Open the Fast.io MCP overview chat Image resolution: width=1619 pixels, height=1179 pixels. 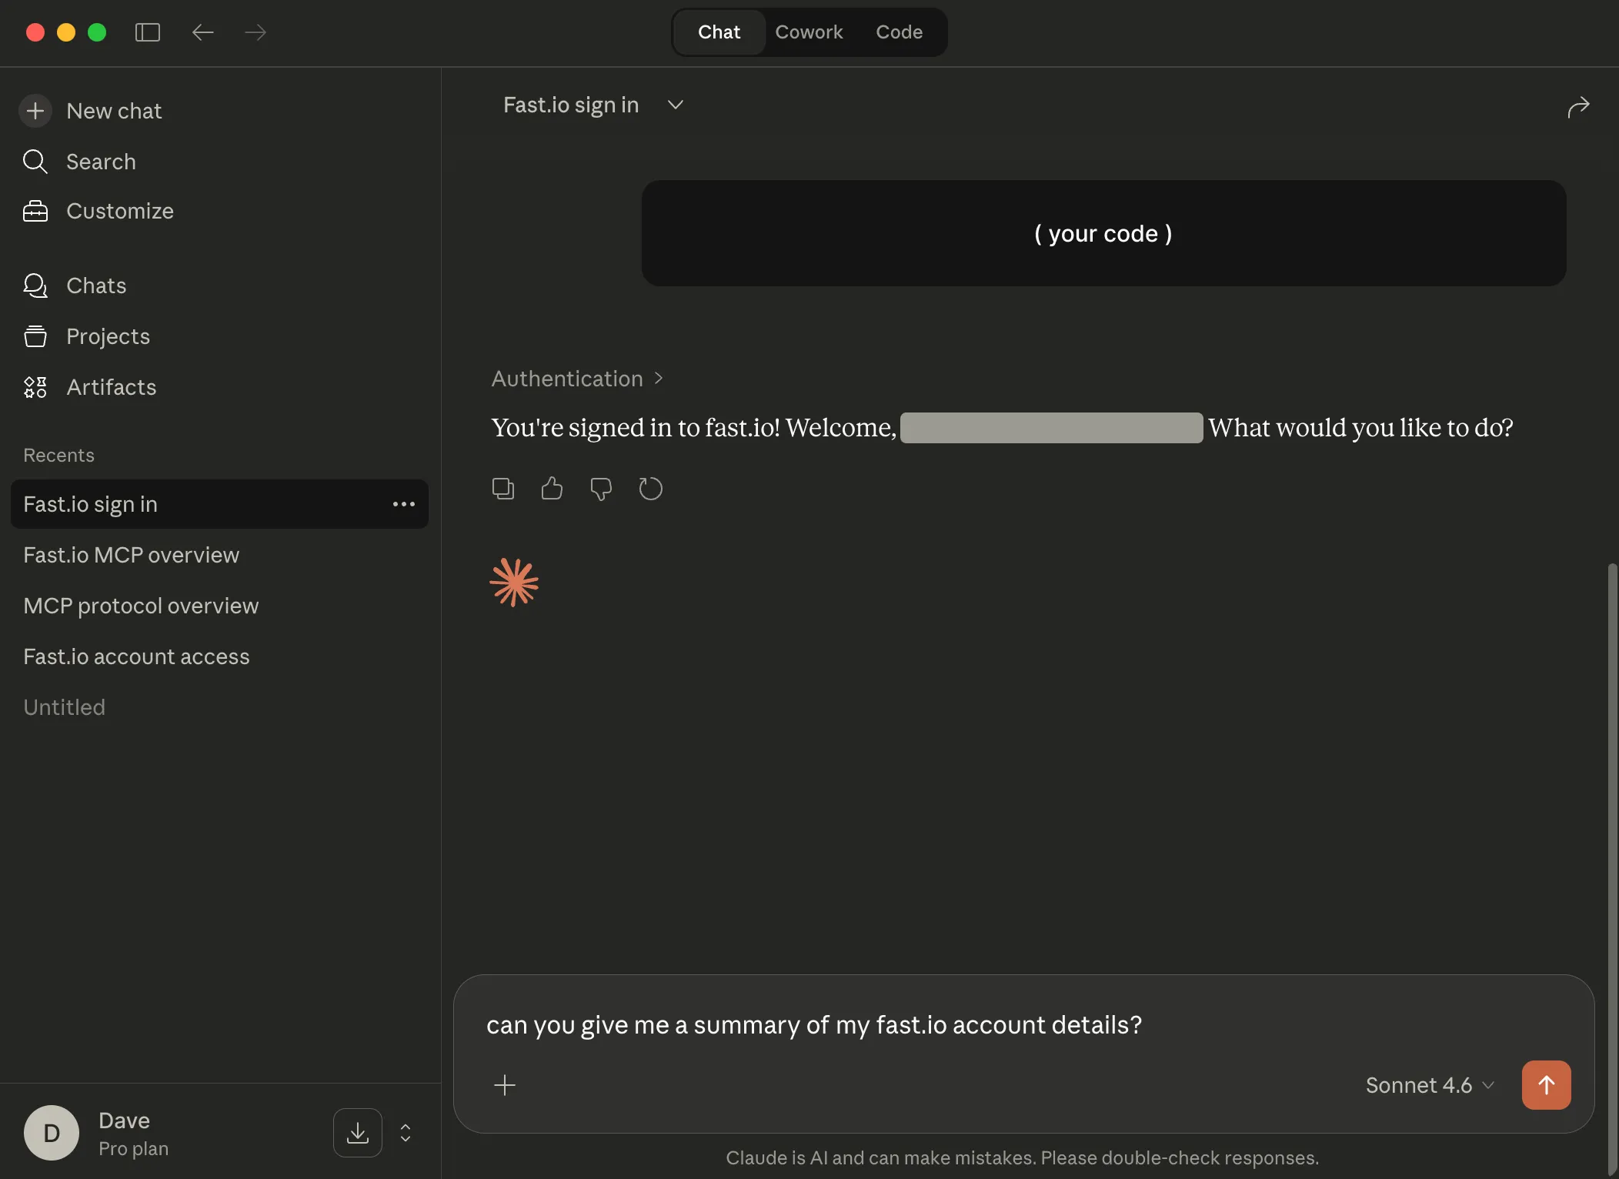click(x=131, y=554)
